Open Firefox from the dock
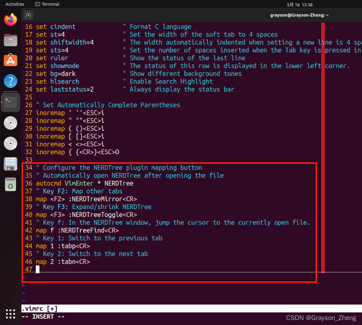Screen dimensions: 362x325 (11, 19)
